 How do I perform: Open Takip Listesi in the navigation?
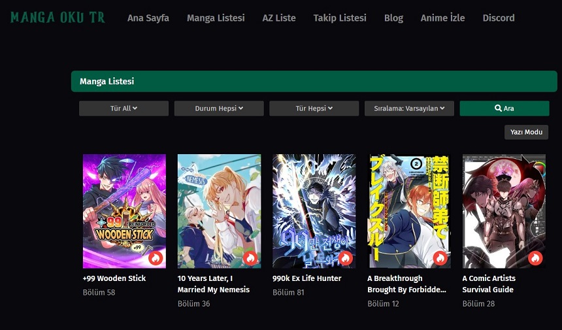[340, 18]
